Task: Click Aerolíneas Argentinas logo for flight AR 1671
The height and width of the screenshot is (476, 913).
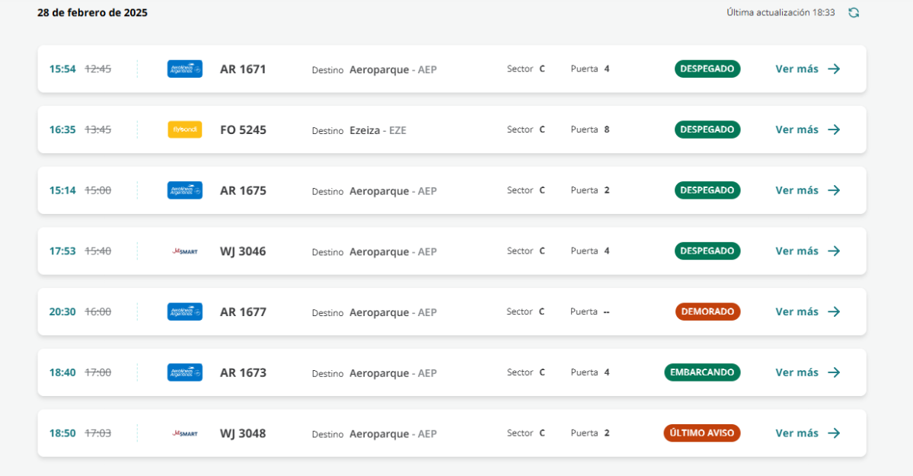Action: [184, 69]
